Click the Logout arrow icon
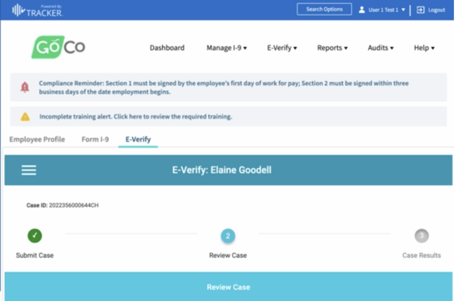Screen dimensions: 458x301 421,10
